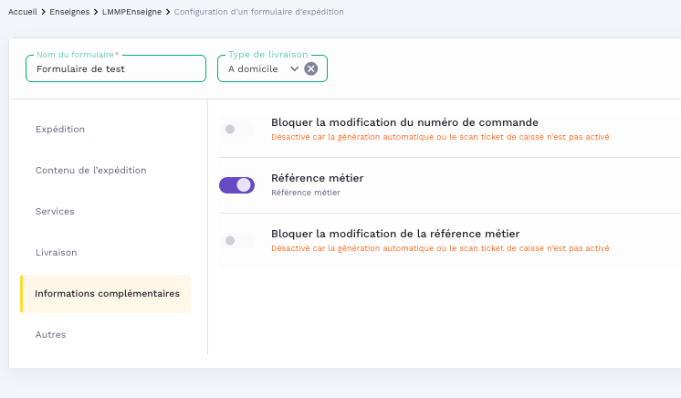Click the Configuration d'un formulaire d'expédition breadcrumb
Image resolution: width=681 pixels, height=398 pixels.
[x=259, y=11]
